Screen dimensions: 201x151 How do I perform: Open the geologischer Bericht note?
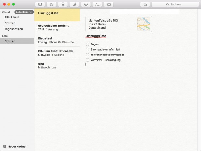57,27
